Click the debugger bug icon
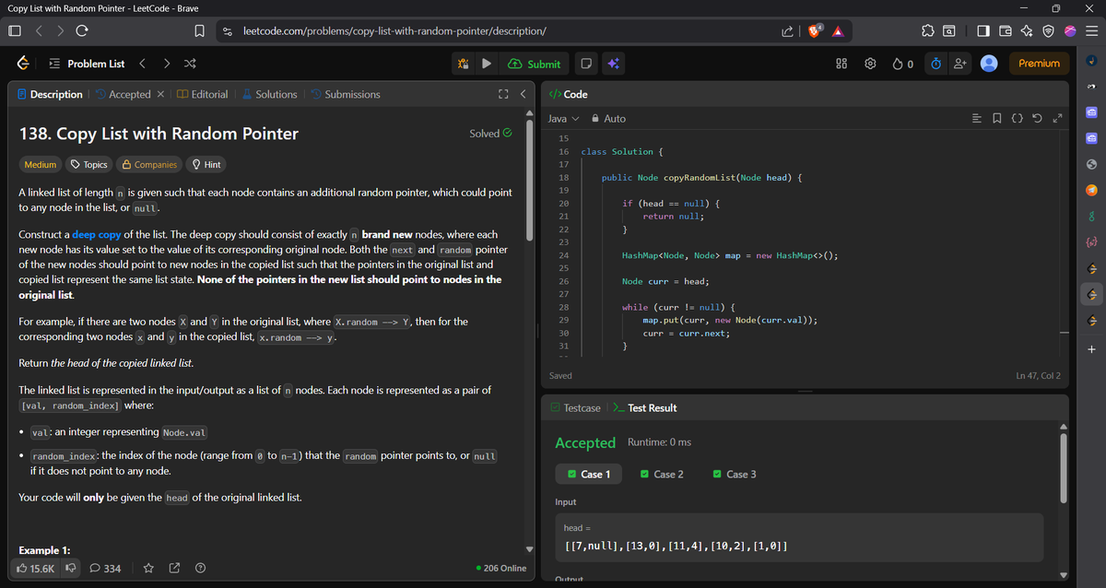This screenshot has height=588, width=1106. click(x=463, y=64)
